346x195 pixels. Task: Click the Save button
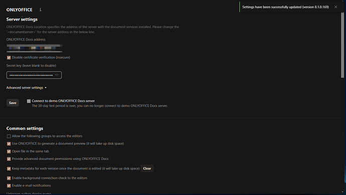[x=13, y=103]
